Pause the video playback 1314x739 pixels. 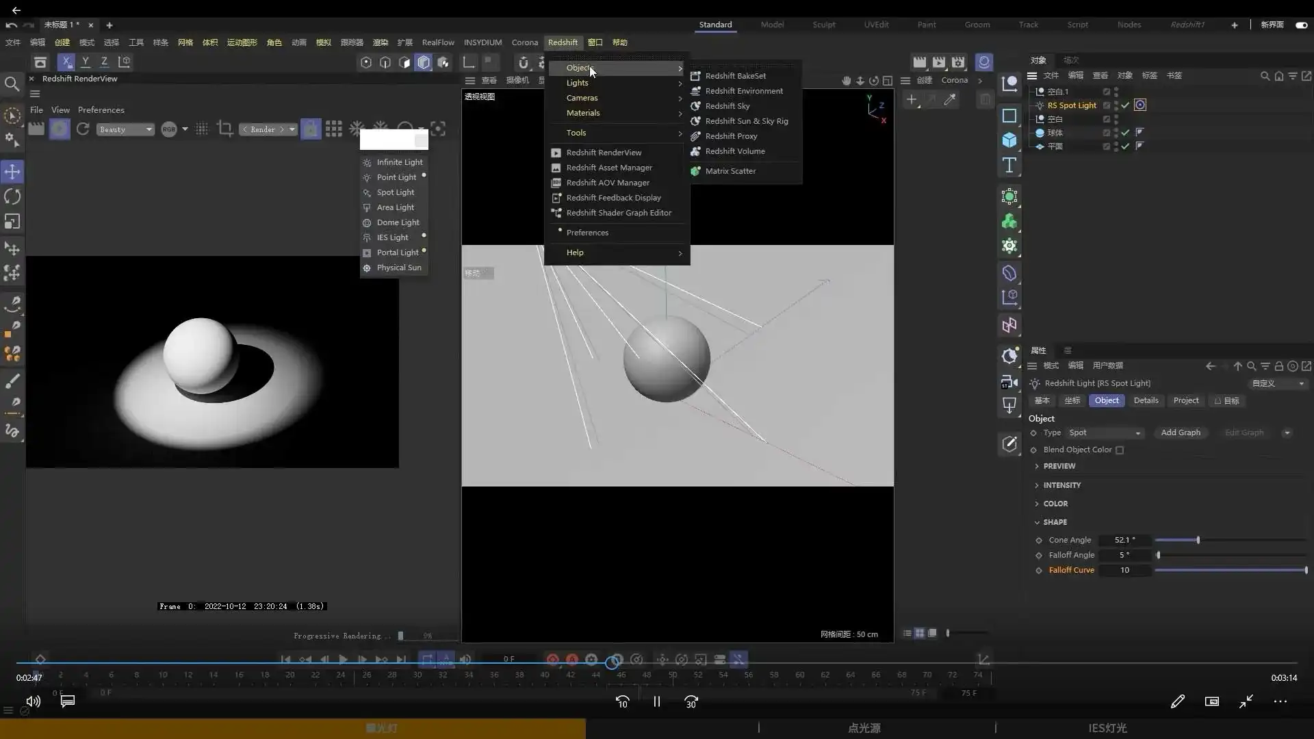tap(656, 701)
